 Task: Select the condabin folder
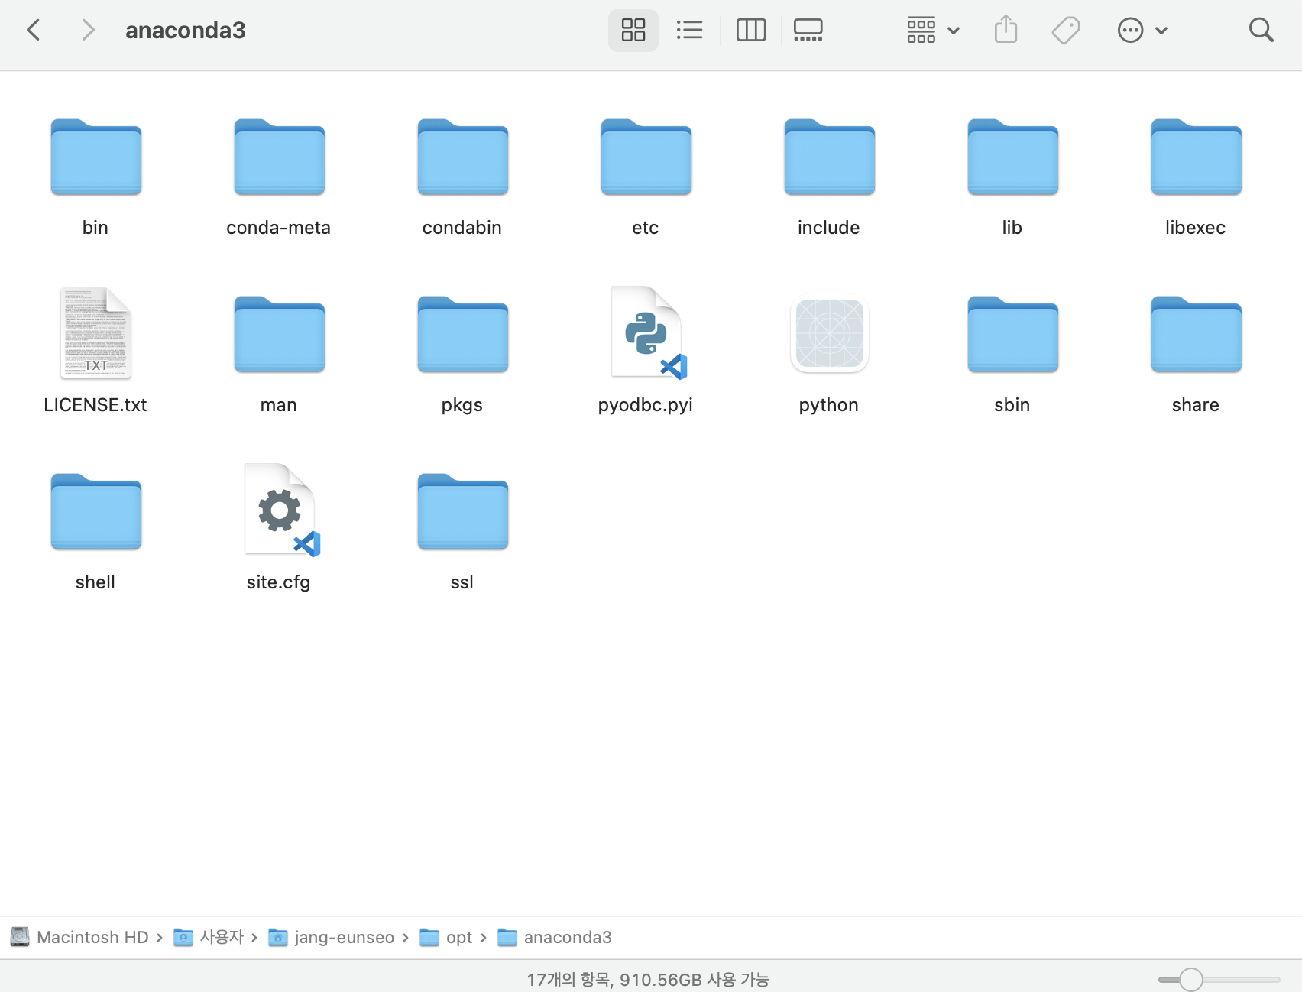[x=463, y=157]
